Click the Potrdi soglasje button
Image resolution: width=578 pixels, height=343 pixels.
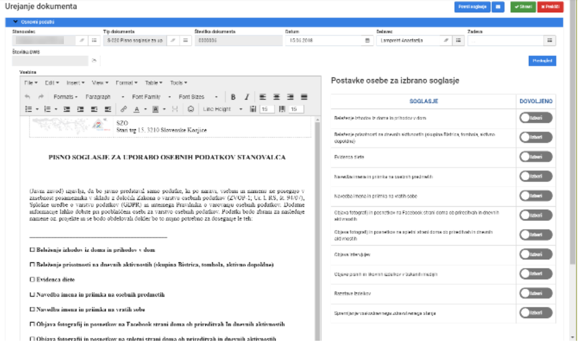tap(472, 7)
